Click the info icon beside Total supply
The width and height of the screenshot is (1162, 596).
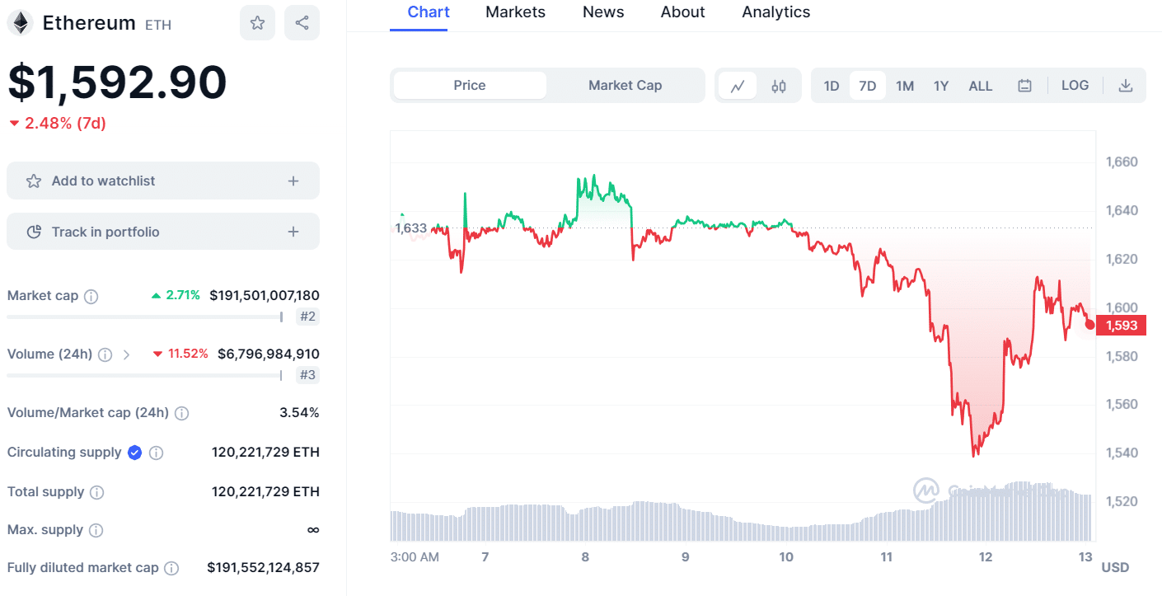(x=96, y=492)
